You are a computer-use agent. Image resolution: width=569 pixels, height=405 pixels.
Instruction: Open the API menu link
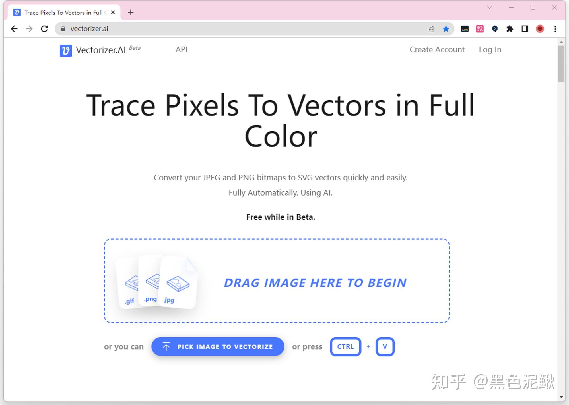182,49
